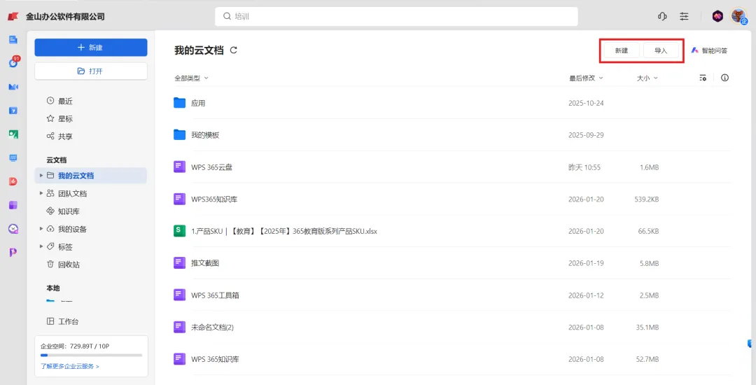Click the purple hexagon icon in header
The width and height of the screenshot is (756, 385).
click(x=717, y=16)
